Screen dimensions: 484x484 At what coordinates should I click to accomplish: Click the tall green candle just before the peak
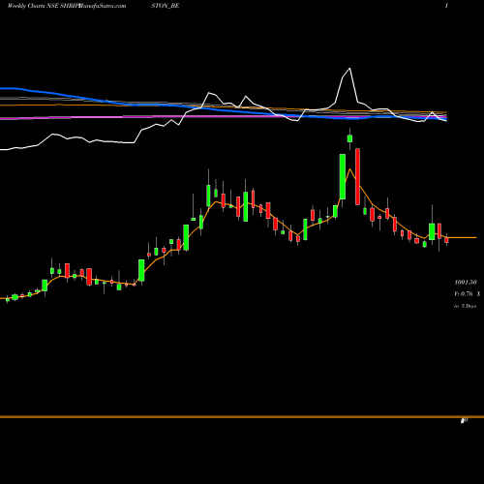(x=343, y=176)
